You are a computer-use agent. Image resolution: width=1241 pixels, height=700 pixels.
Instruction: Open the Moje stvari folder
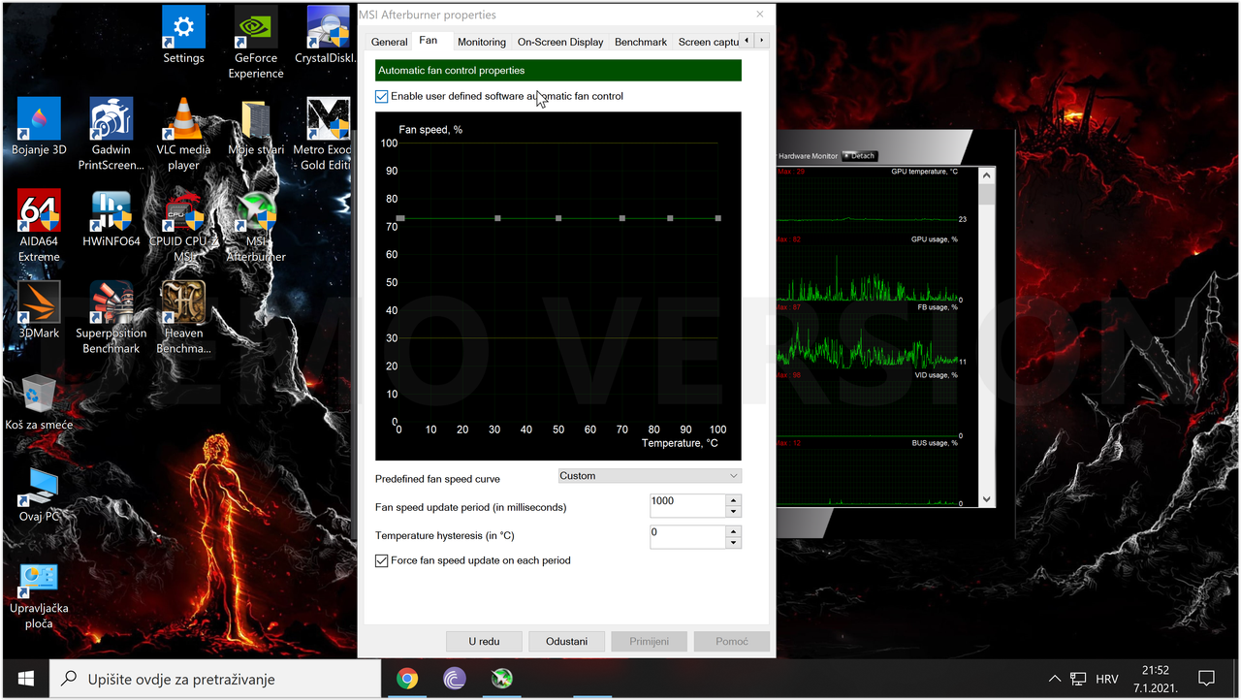coord(256,127)
